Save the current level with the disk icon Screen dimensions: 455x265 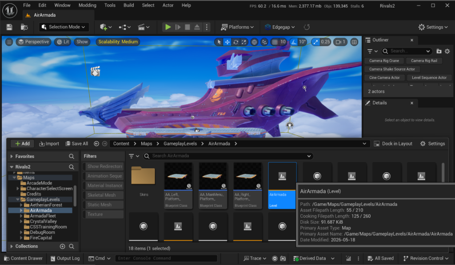9,27
